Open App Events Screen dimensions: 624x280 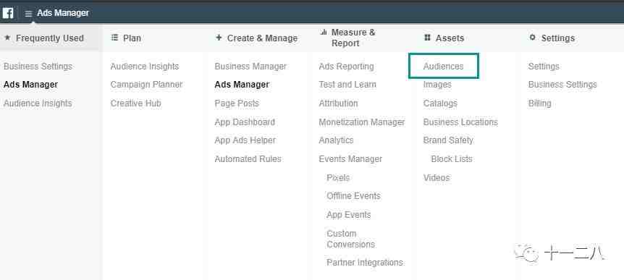pos(349,215)
